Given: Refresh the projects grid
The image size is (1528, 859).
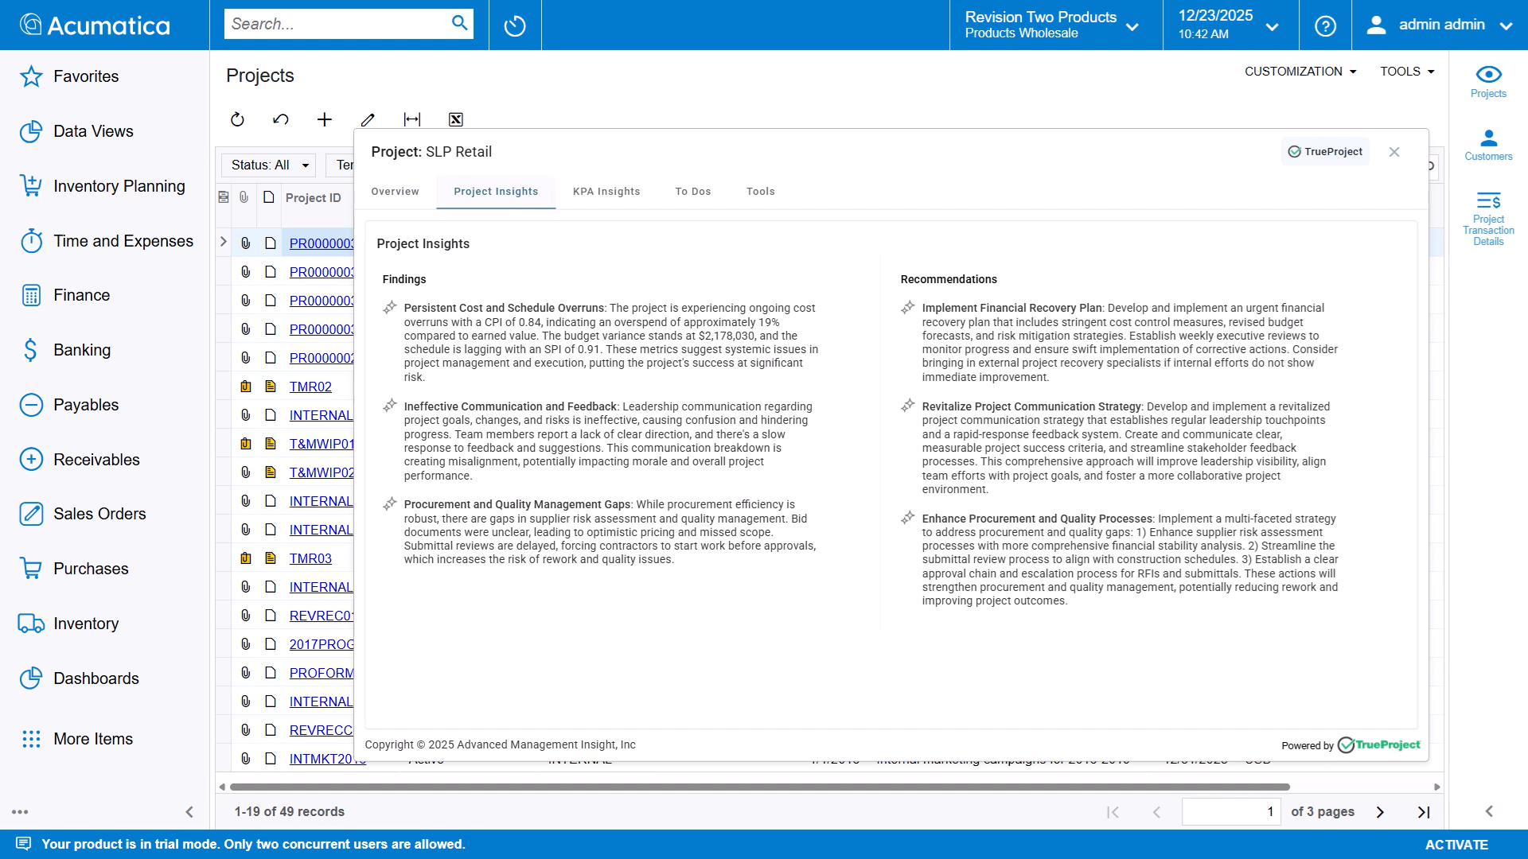Looking at the screenshot, I should coord(237,119).
